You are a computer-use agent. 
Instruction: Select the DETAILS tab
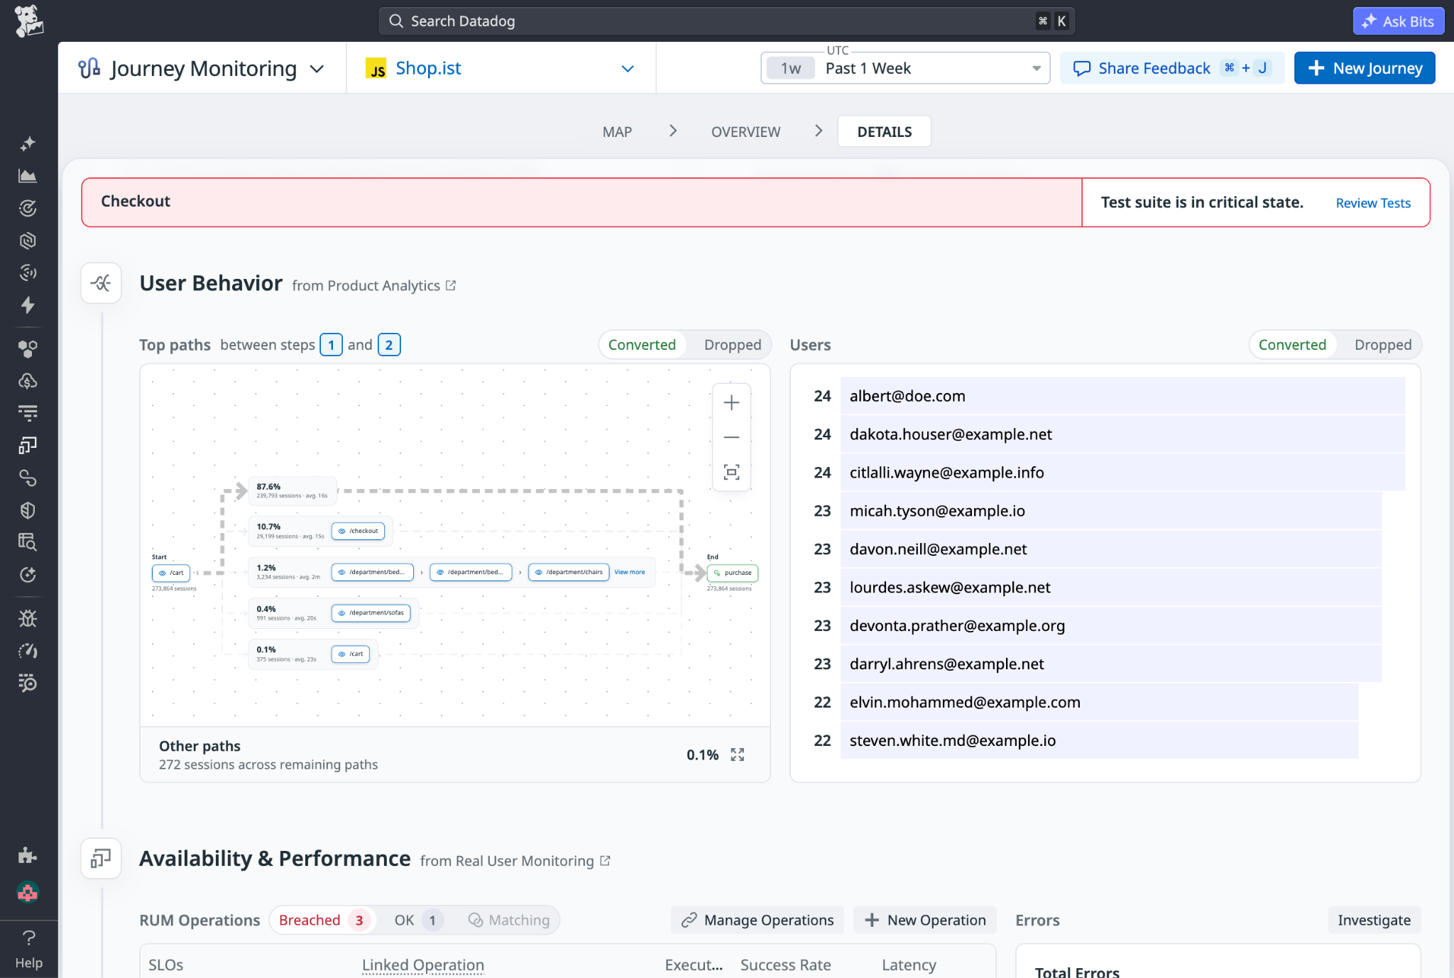click(x=885, y=132)
